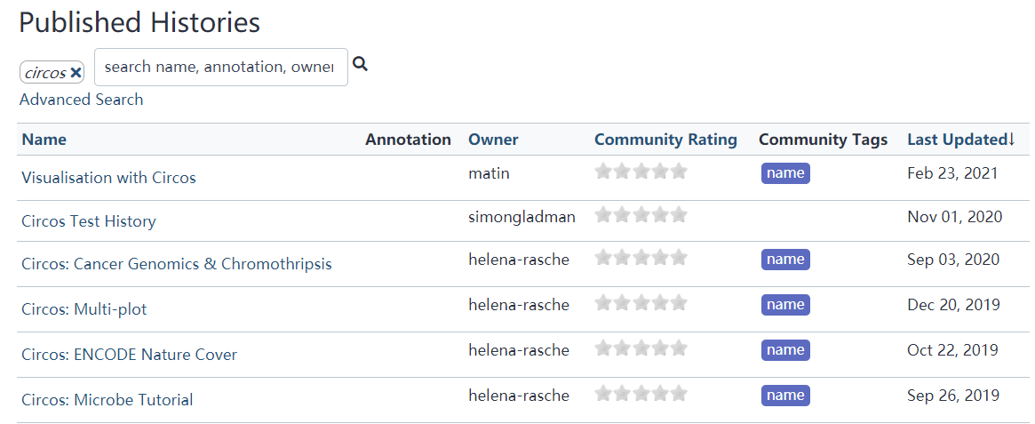
Task: Click the name tag on Visualisation with Circos row
Action: (785, 173)
